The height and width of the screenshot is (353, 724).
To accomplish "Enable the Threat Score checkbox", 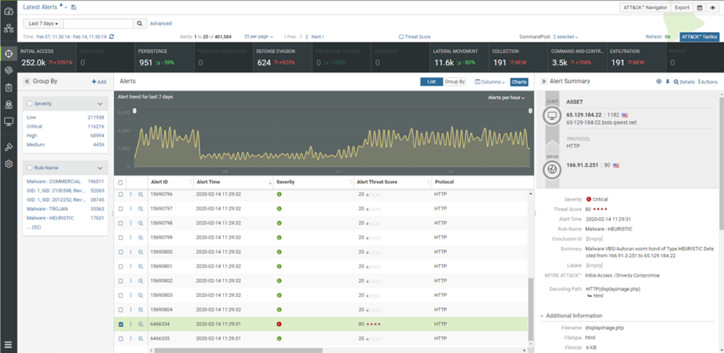I will click(401, 37).
